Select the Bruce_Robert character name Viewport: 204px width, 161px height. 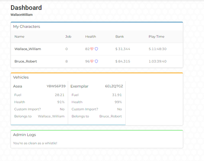click(x=26, y=62)
